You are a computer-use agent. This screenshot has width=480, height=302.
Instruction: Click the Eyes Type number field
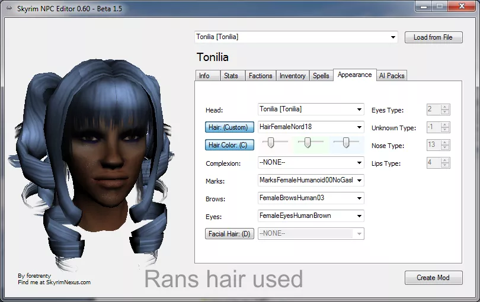point(434,110)
